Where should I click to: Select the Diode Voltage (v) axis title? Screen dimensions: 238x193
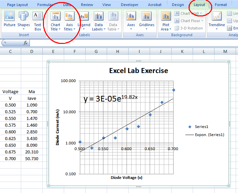pyautogui.click(x=127, y=178)
